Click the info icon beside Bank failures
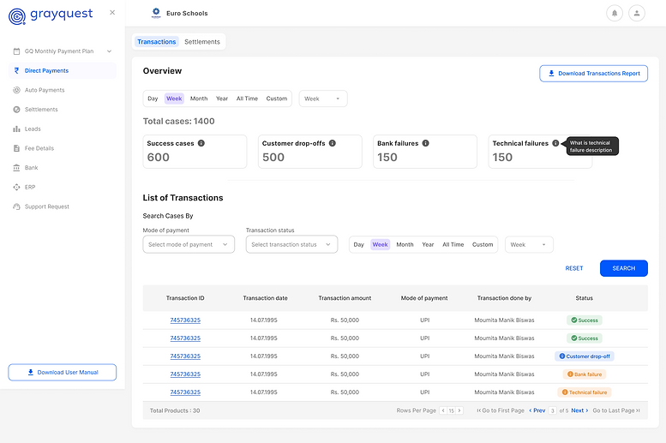This screenshot has width=666, height=443. (426, 143)
